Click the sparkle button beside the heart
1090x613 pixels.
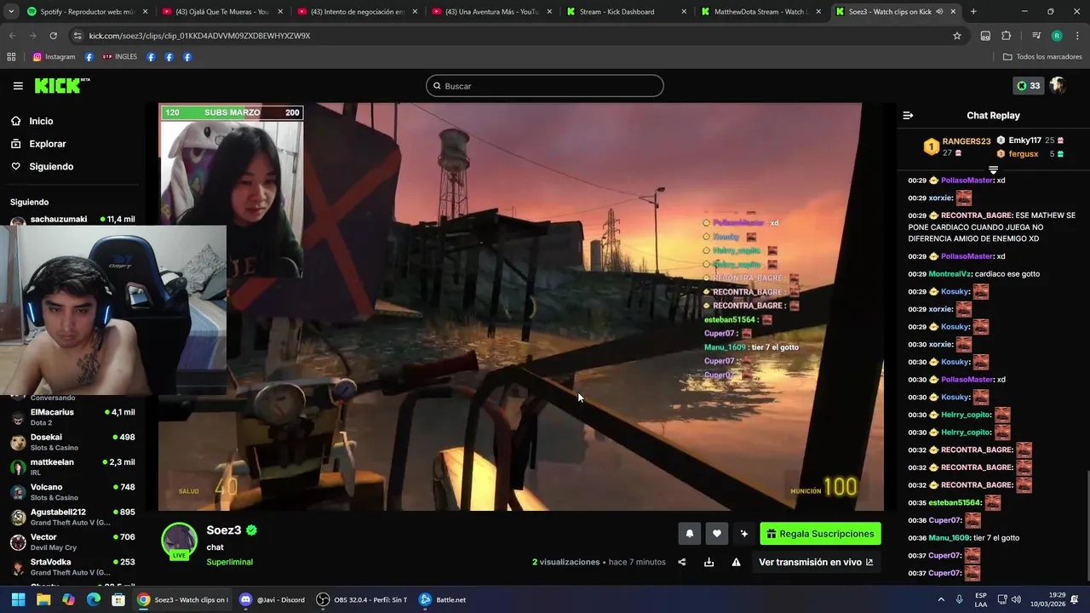[744, 534]
